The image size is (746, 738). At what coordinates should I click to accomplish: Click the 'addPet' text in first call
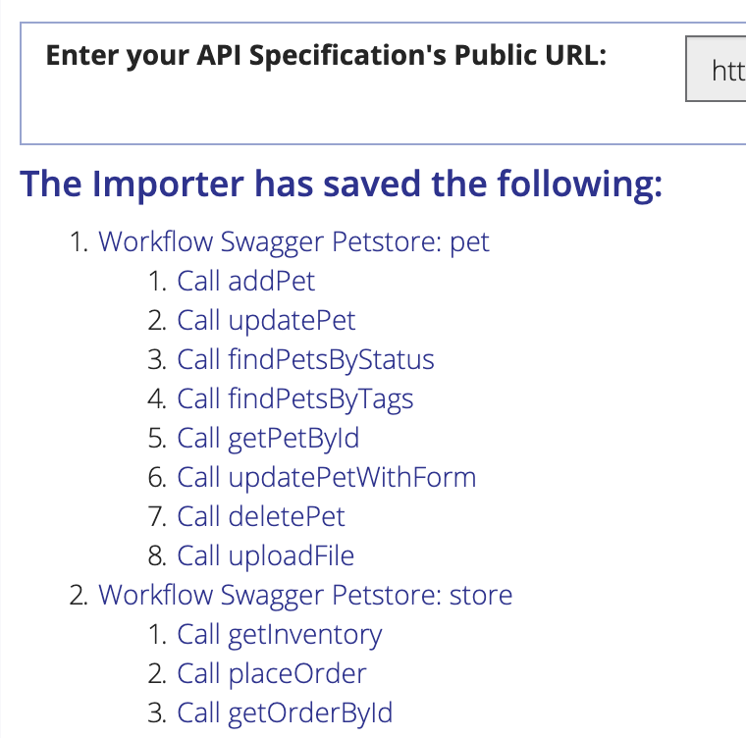click(x=271, y=281)
